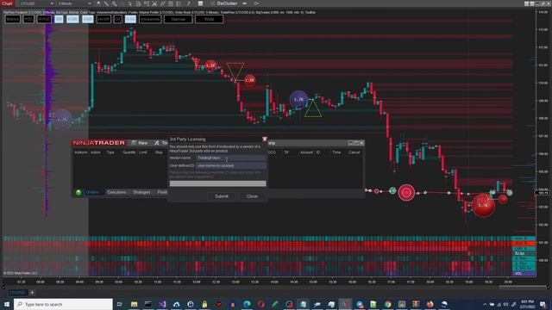Click the Submit button in licensing dialog

222,196
